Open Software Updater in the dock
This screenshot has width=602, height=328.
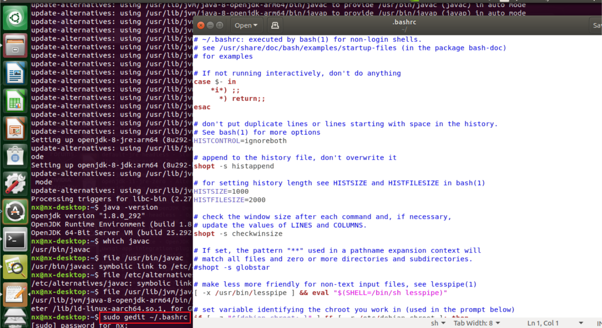click(x=15, y=212)
